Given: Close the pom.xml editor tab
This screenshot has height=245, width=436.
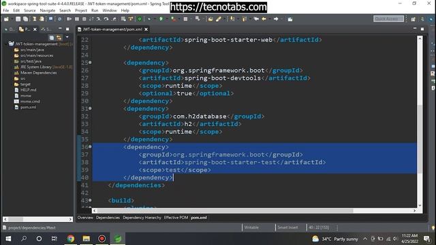Looking at the screenshot, I should click(146, 29).
